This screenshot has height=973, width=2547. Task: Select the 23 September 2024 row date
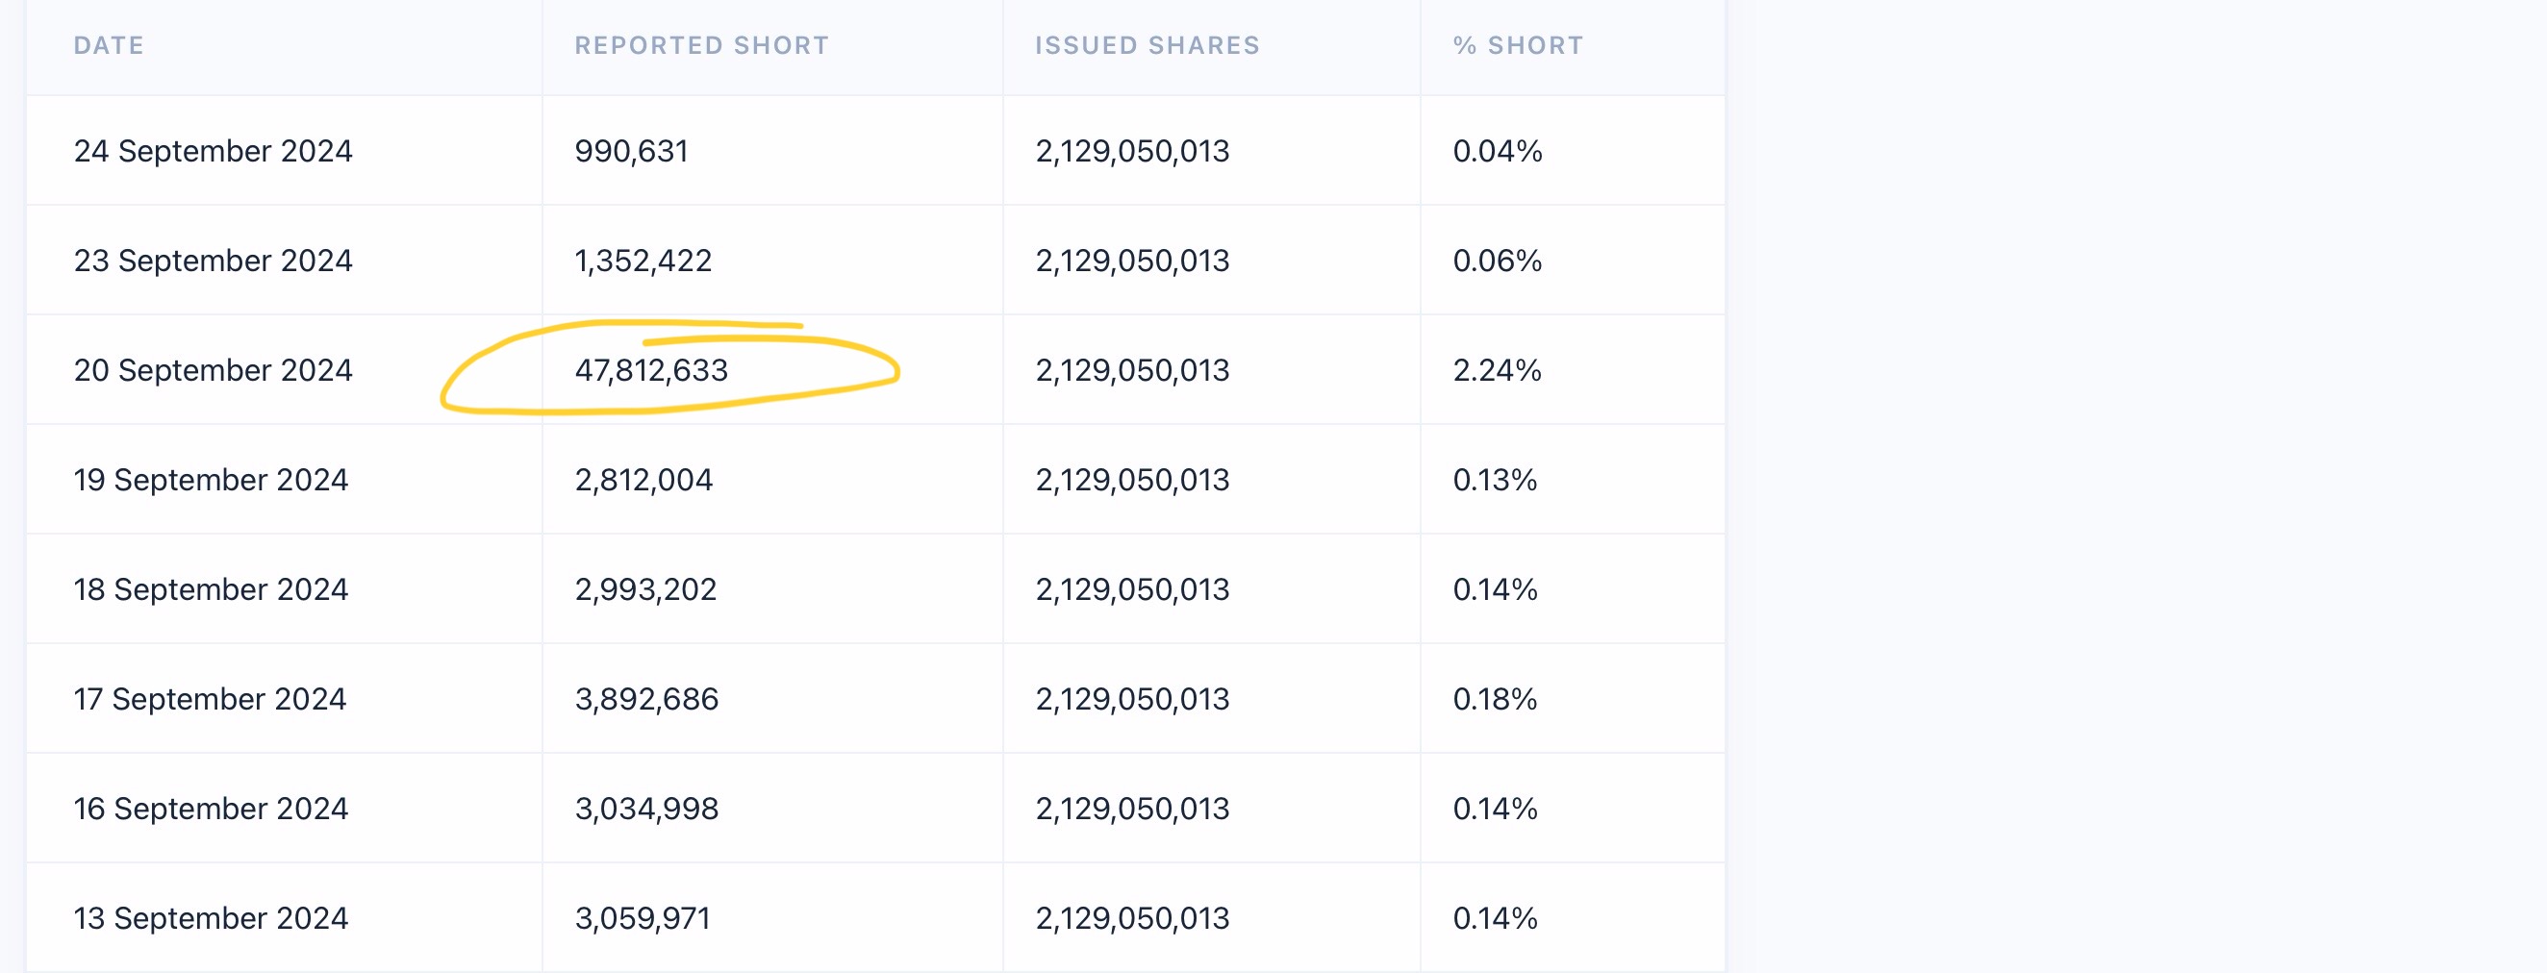pyautogui.click(x=213, y=262)
